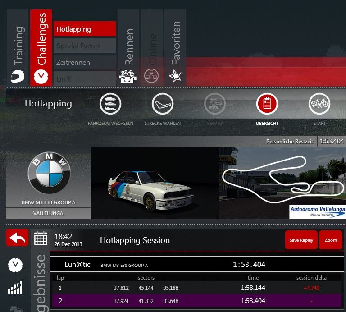
Task: Click lap 2 sector time 41.832
Action: (146, 301)
